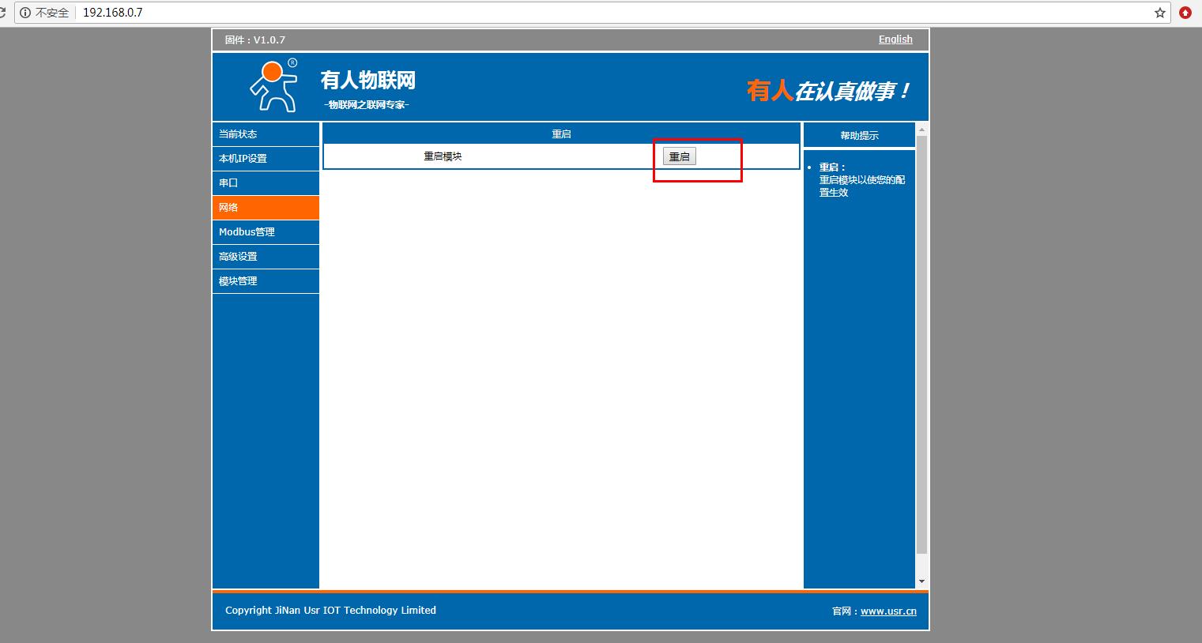
Task: Switch the language to English
Action: coord(895,39)
